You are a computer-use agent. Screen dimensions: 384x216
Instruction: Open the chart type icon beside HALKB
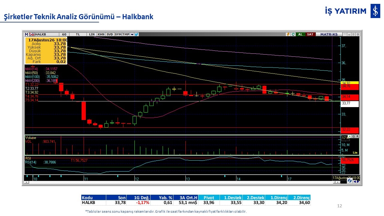[31, 34]
